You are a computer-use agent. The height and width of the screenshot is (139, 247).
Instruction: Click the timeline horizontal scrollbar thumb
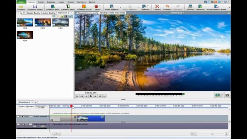coord(57,134)
